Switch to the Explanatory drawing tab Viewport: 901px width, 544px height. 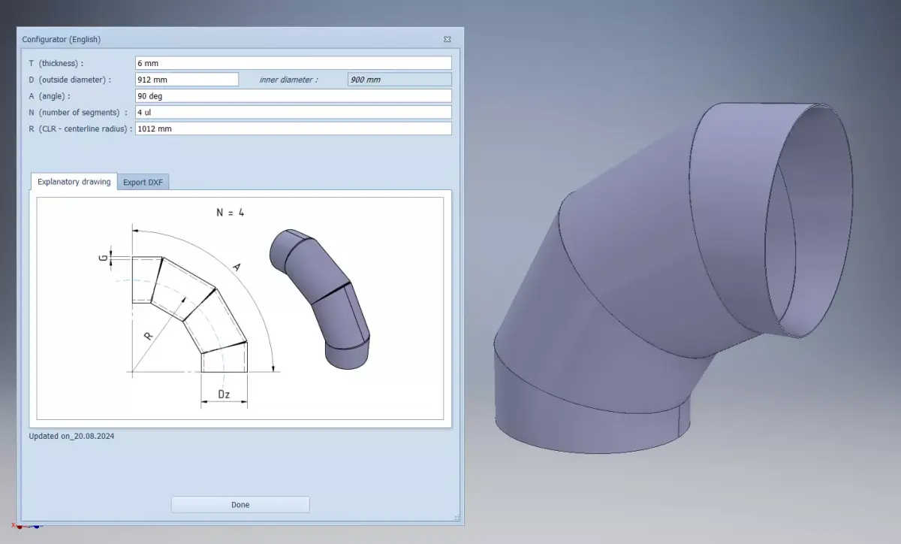click(74, 182)
